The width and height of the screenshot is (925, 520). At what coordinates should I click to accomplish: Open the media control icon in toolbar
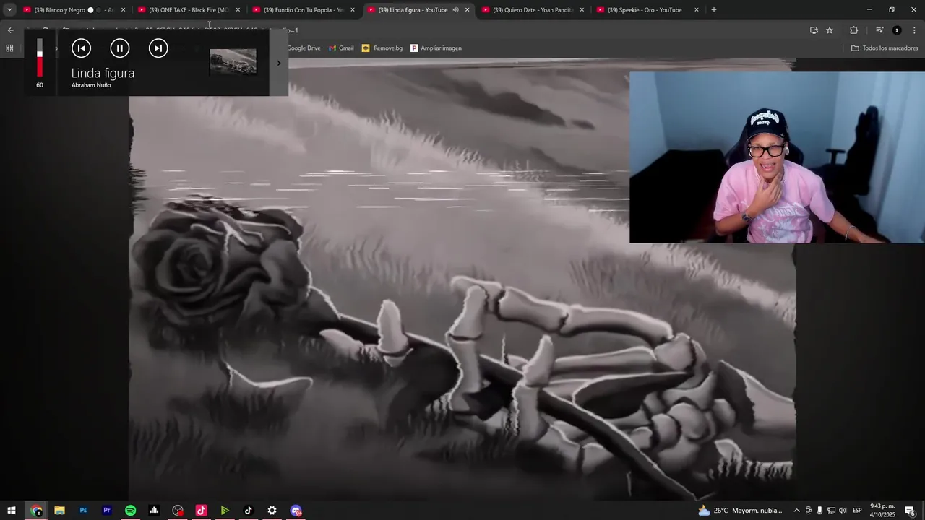(x=879, y=30)
